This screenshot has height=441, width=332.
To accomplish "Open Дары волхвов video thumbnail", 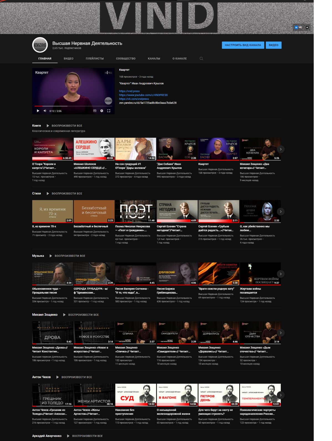I will [x=136, y=149].
